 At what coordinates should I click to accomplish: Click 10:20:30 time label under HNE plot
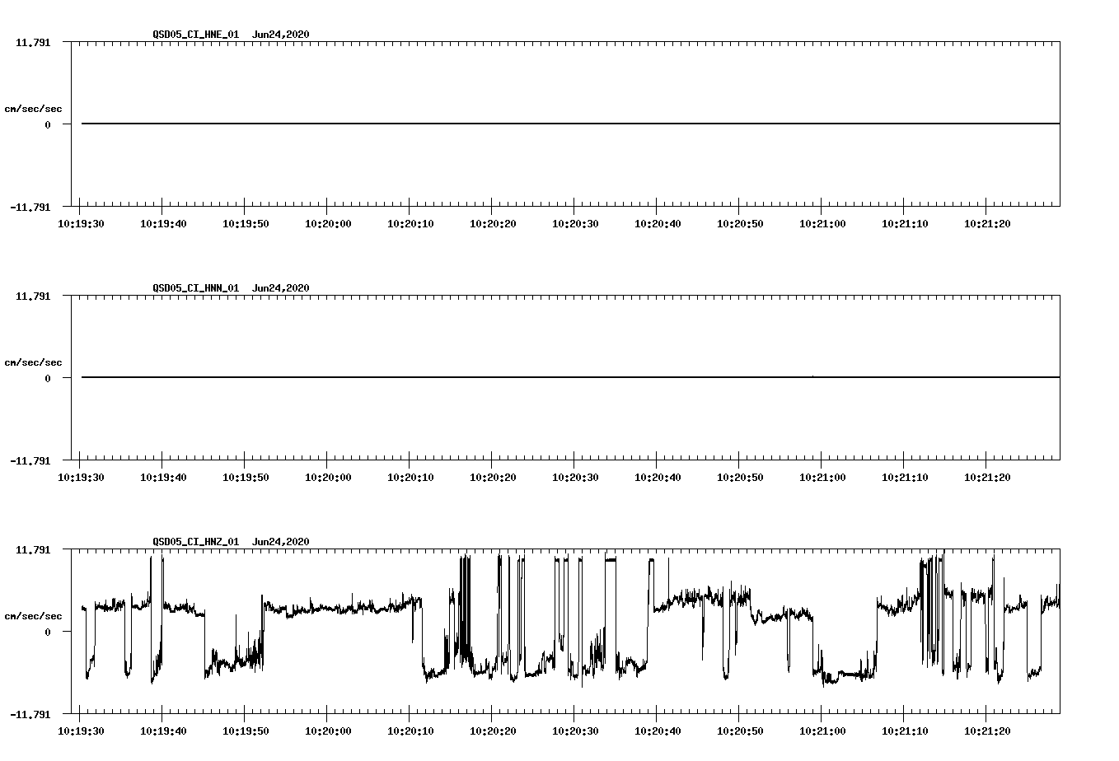pos(575,223)
